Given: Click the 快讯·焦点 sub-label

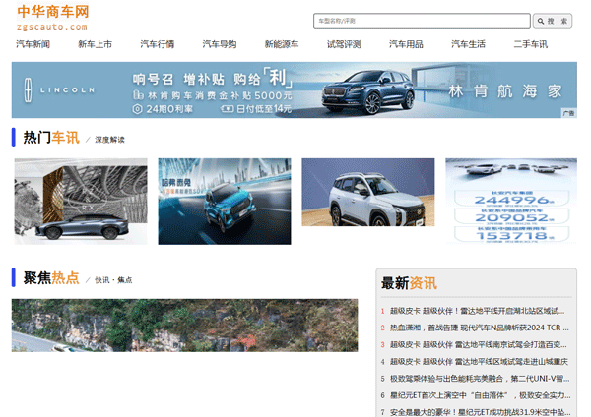Looking at the screenshot, I should pos(113,280).
